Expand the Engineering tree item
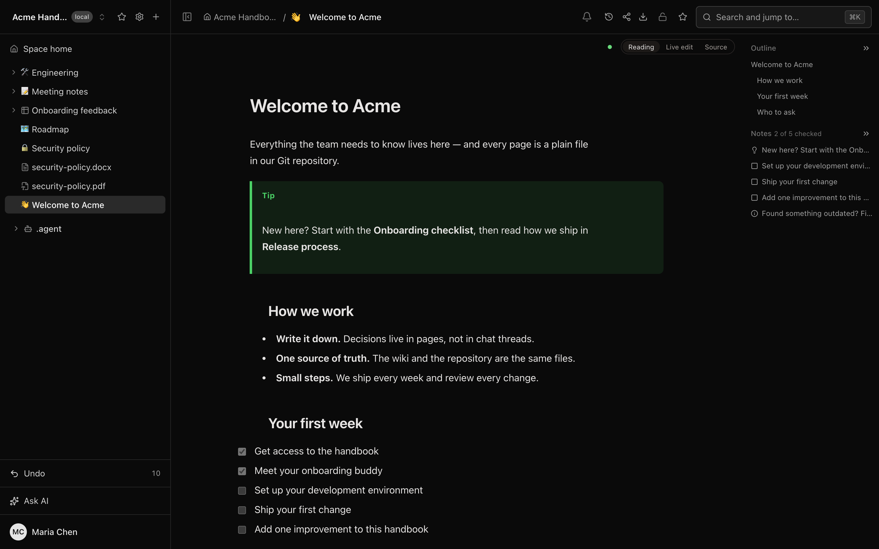The width and height of the screenshot is (879, 549). coord(13,72)
